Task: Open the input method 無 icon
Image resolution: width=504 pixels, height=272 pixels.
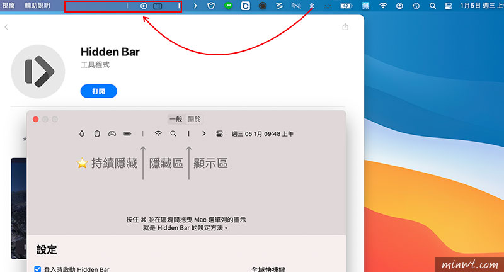Action: tap(365, 6)
